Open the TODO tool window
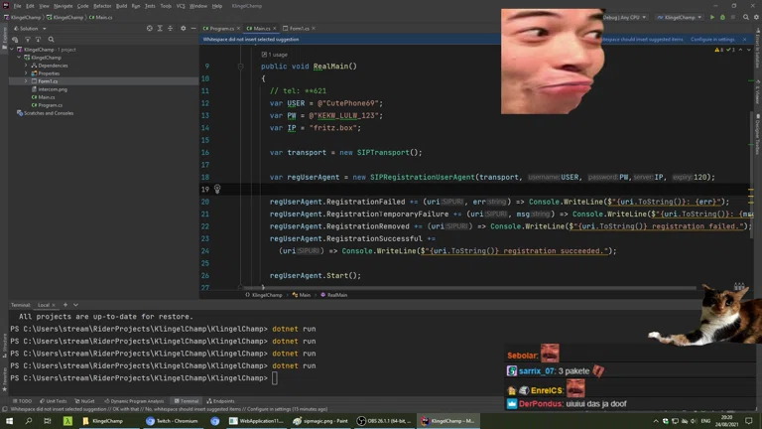Image resolution: width=762 pixels, height=429 pixels. (22, 401)
